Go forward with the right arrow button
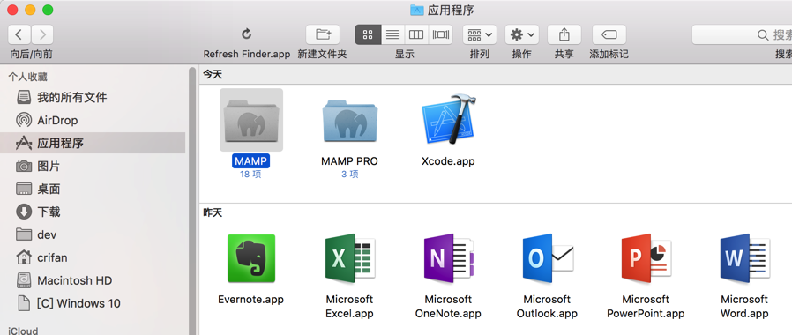792x335 pixels. tap(42, 34)
